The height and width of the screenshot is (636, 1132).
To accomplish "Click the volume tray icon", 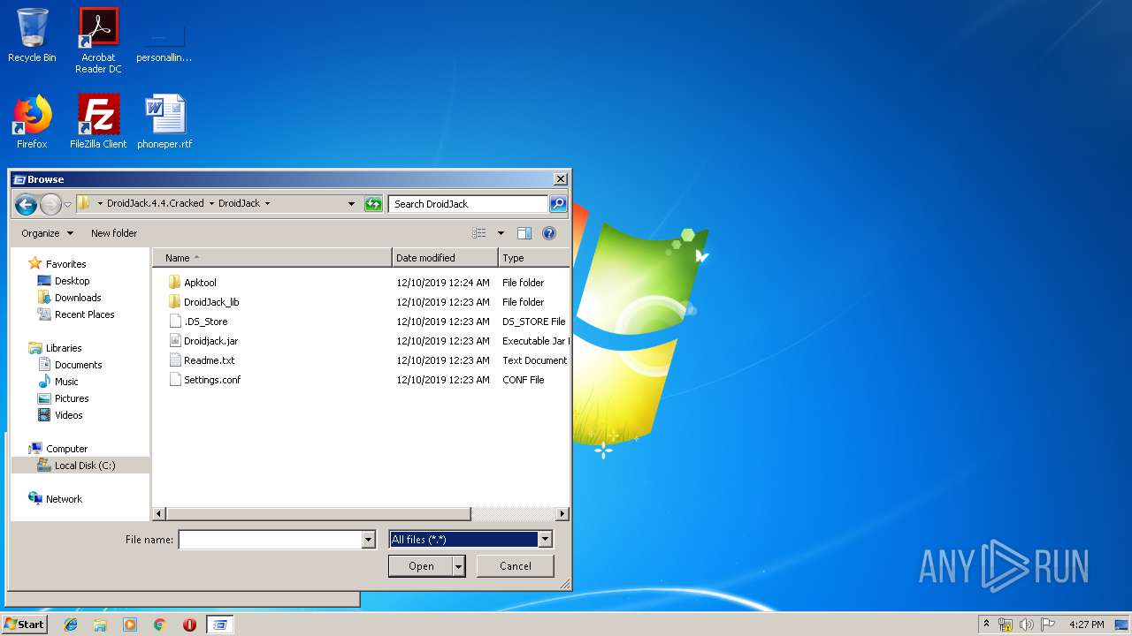I will 1027,625.
